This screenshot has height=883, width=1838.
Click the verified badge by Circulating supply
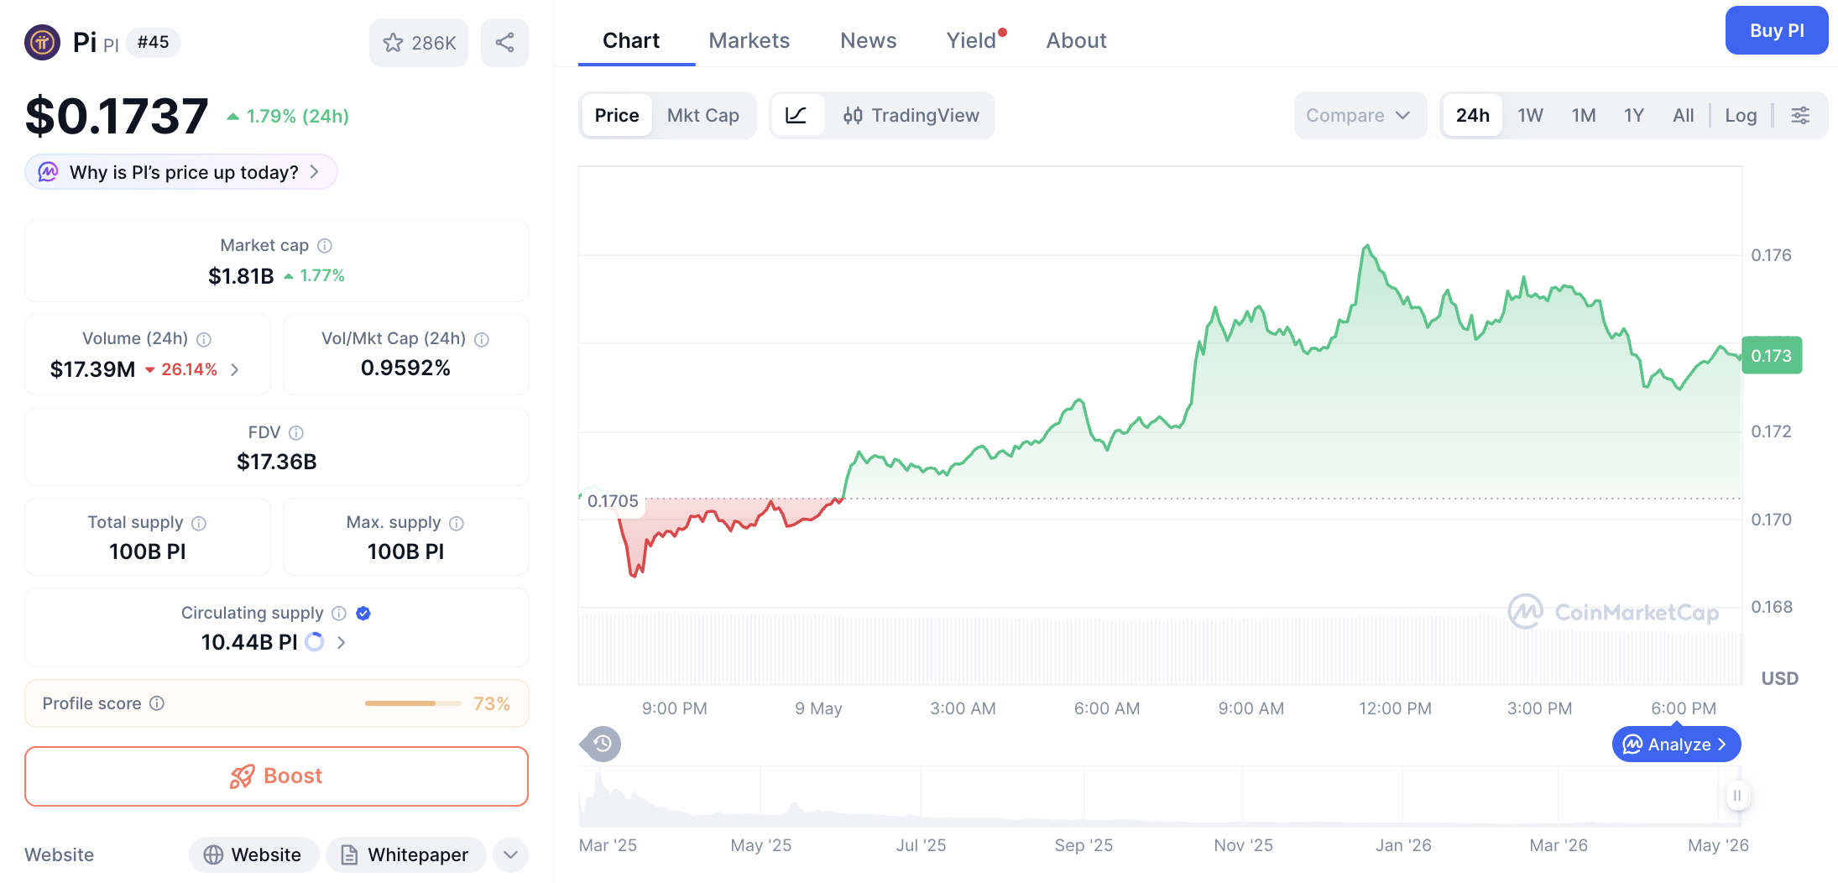pyautogui.click(x=363, y=614)
